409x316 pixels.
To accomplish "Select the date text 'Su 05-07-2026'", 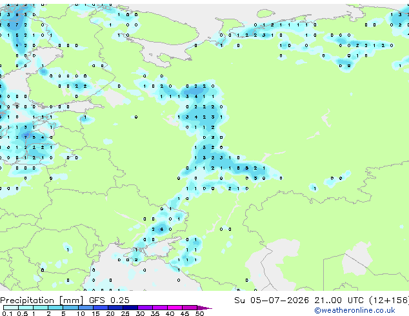I will coord(272,301).
